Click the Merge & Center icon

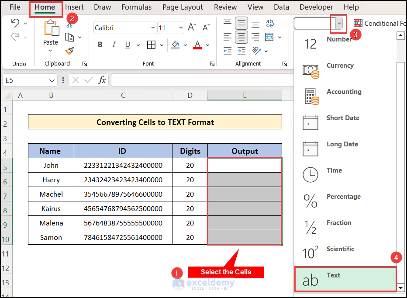269,37
